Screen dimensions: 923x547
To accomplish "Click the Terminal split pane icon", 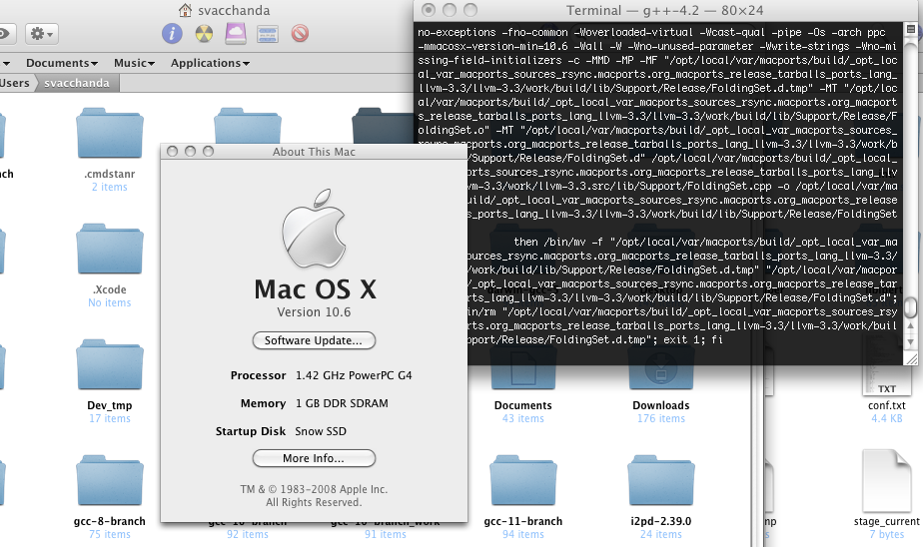I will pos(911,29).
